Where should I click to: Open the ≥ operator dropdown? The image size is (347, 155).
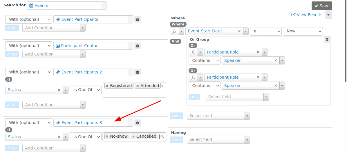click(265, 31)
